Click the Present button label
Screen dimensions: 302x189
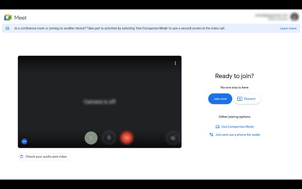pyautogui.click(x=250, y=99)
